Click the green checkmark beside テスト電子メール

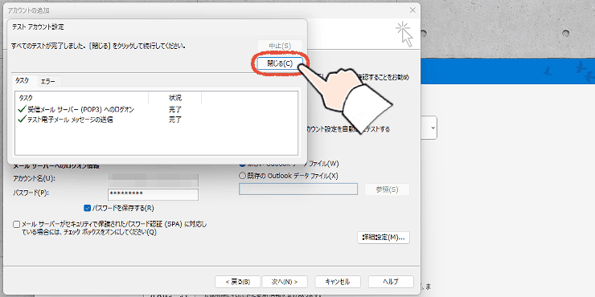point(22,120)
